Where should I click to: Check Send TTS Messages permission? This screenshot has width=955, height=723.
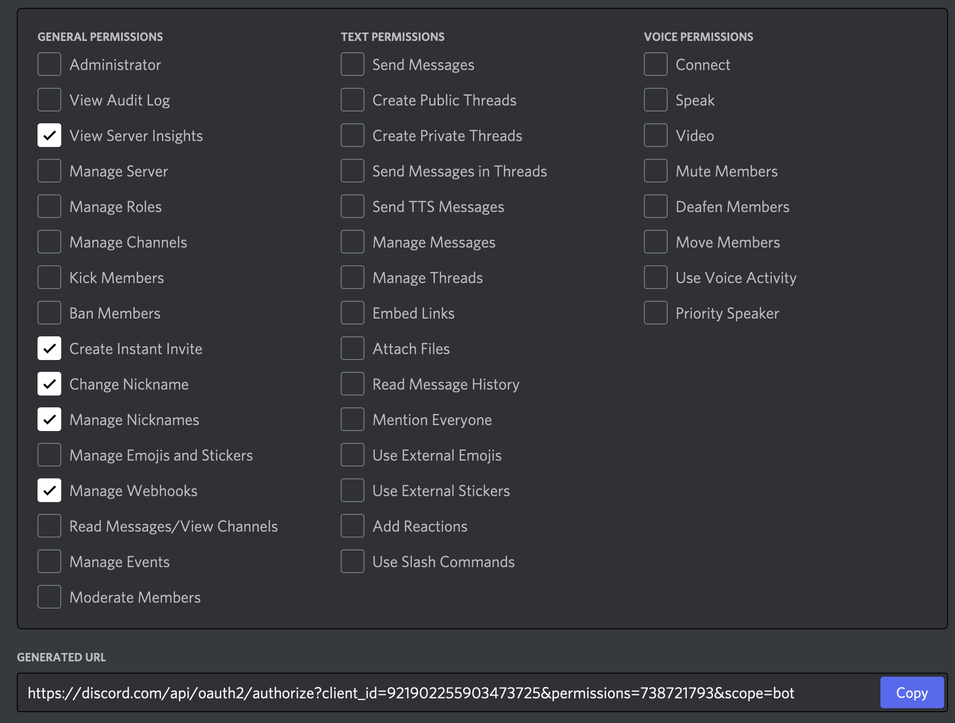[x=353, y=206]
